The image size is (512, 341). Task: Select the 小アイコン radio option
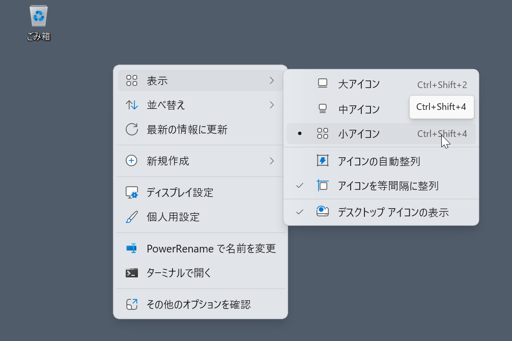359,134
